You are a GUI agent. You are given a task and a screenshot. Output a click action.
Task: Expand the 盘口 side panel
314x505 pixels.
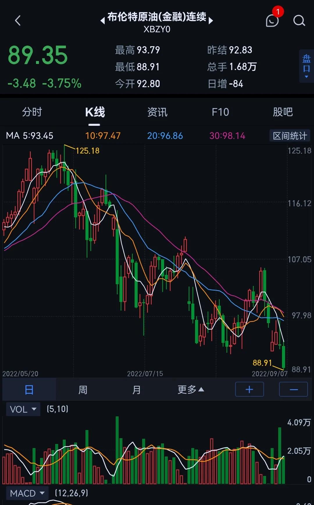306,66
